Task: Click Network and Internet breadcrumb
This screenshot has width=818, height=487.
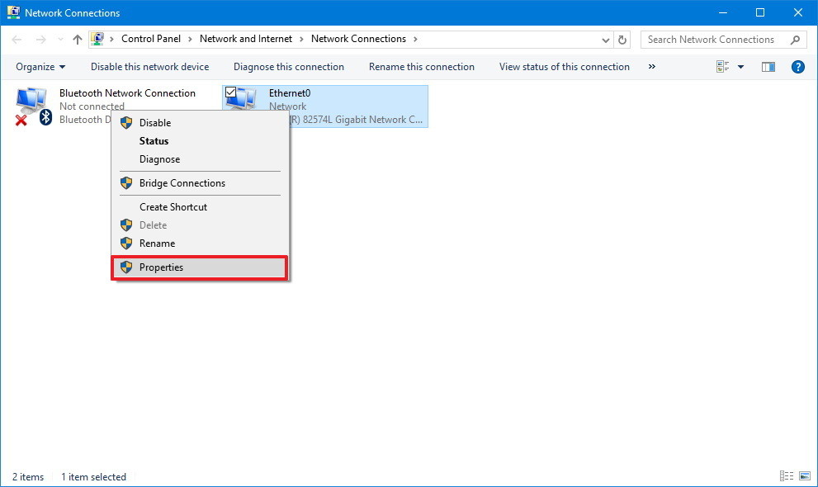Action: (246, 39)
